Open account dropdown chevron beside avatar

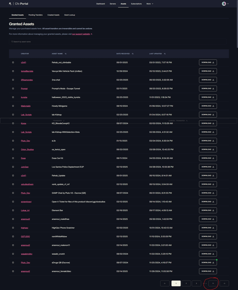click(x=228, y=4)
